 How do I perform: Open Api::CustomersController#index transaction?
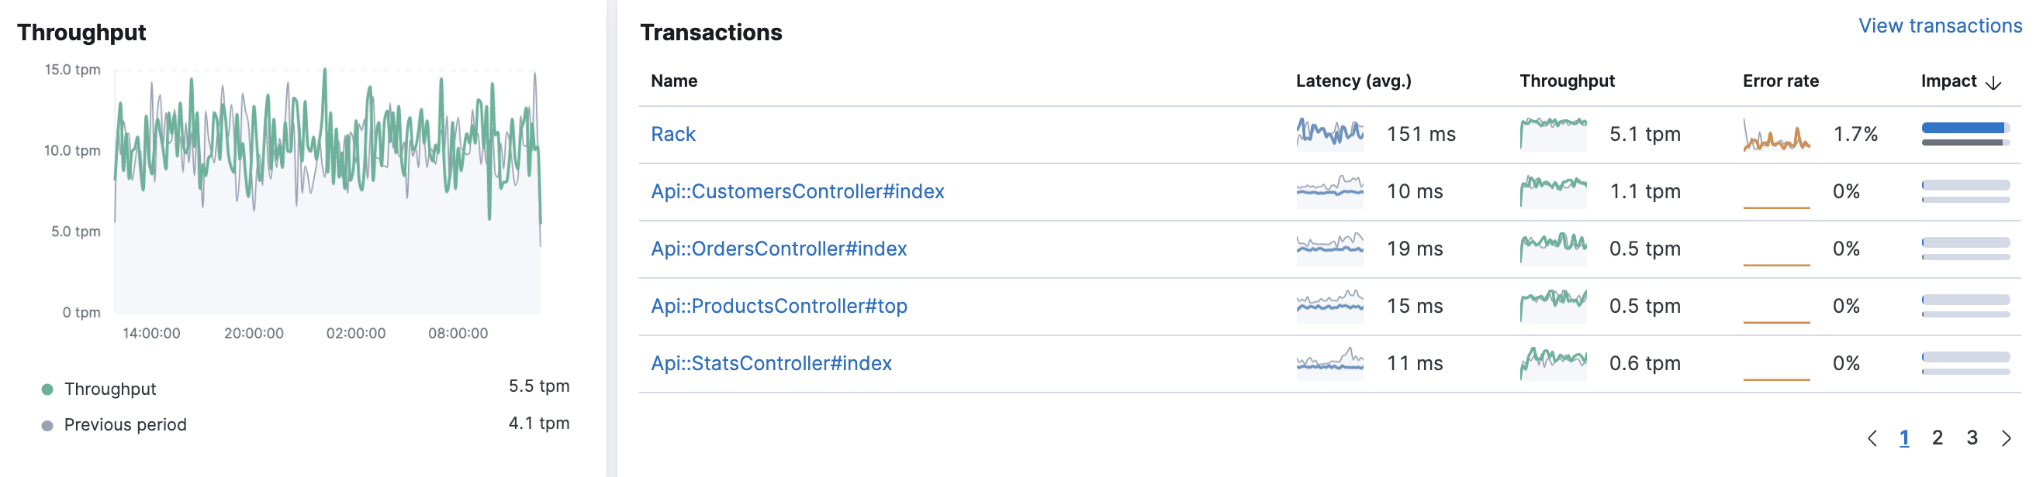pos(797,191)
